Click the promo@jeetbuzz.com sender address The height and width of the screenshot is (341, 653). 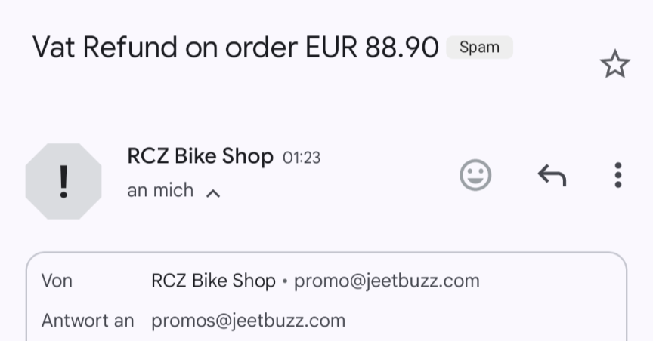click(386, 281)
